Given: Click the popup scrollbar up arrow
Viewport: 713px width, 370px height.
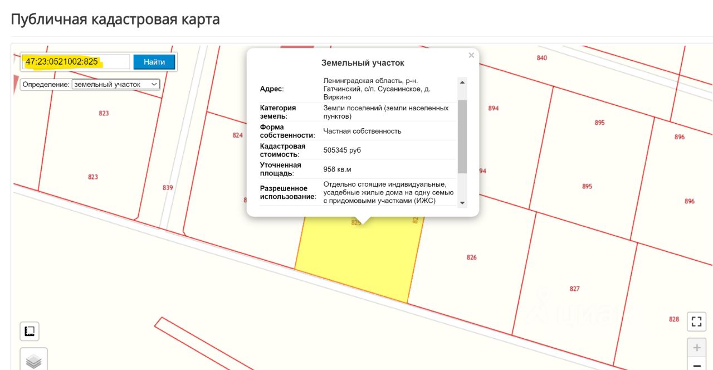Looking at the screenshot, I should coord(462,82).
